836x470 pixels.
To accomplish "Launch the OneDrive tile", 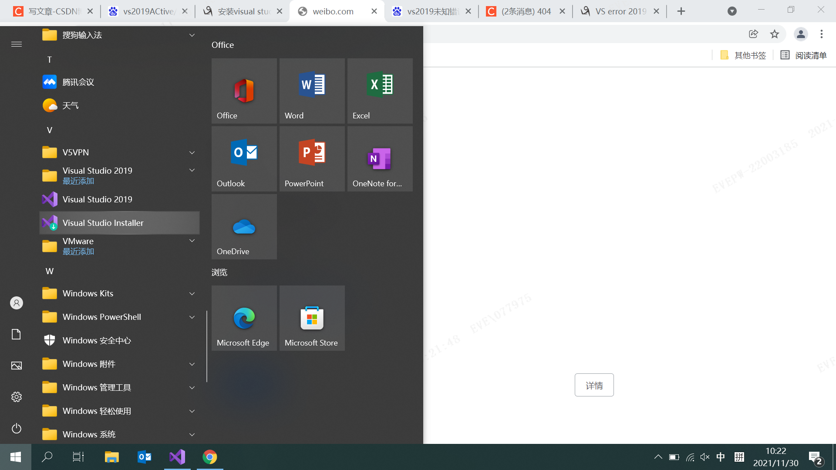I will click(x=244, y=226).
